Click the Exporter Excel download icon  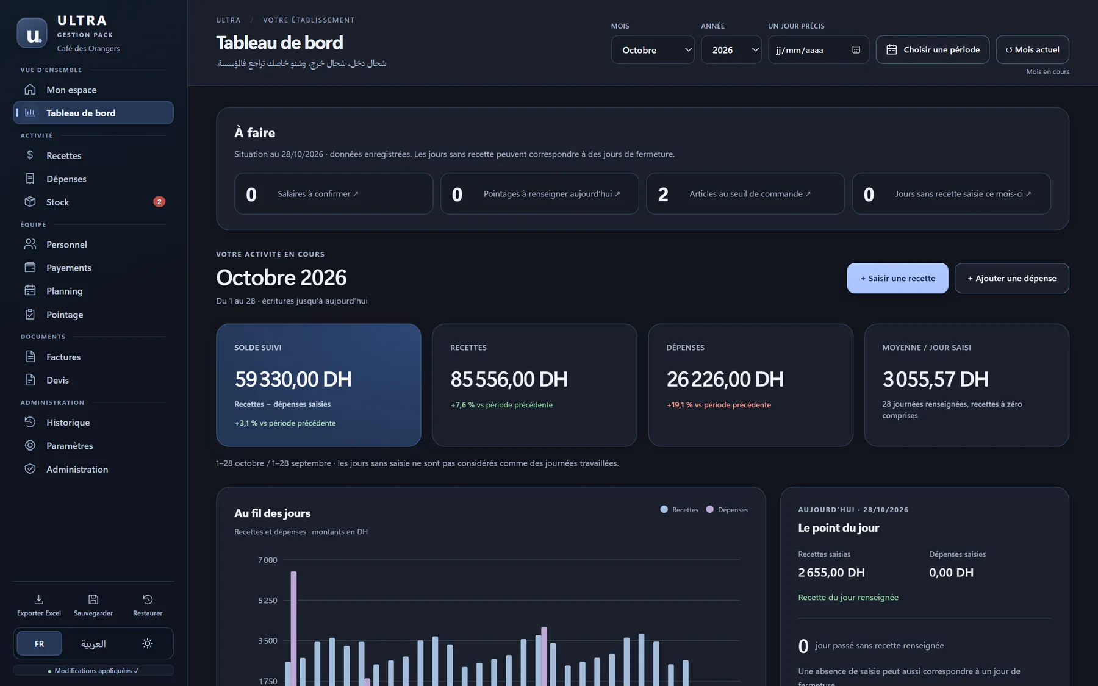point(39,599)
